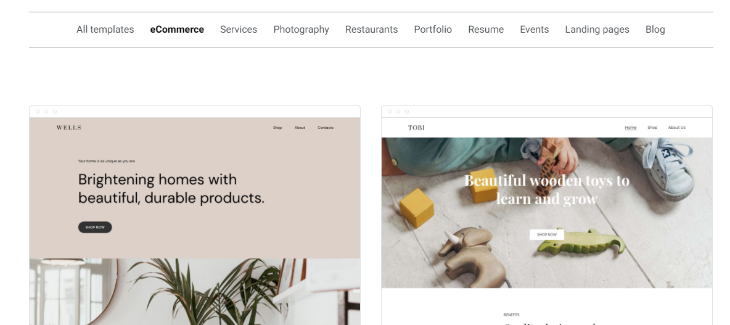Select the Events category
This screenshot has width=730, height=325.
[534, 30]
